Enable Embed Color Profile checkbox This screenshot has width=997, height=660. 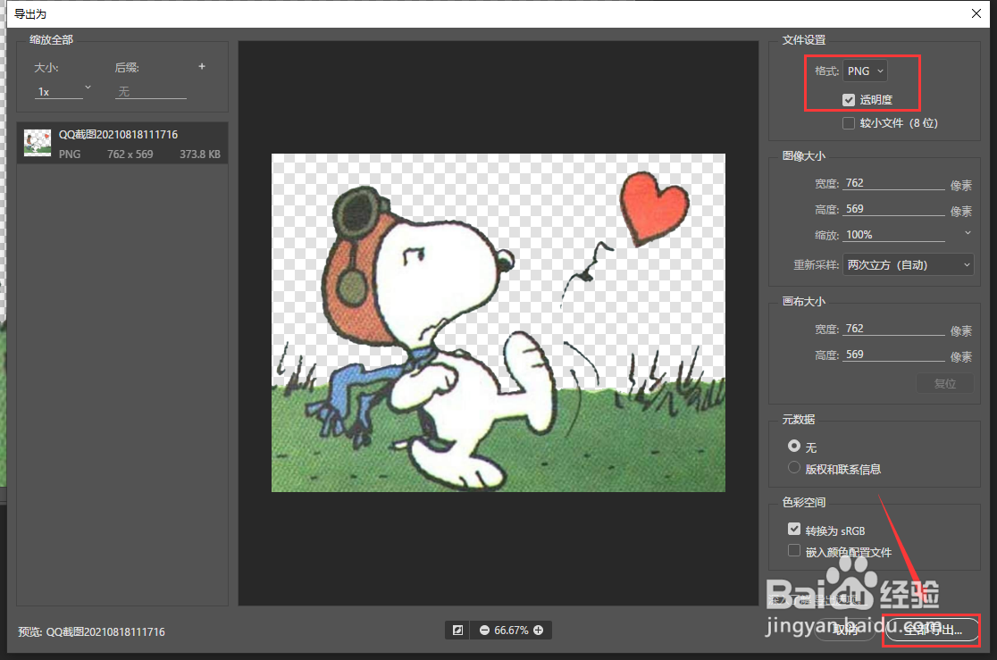click(x=793, y=551)
